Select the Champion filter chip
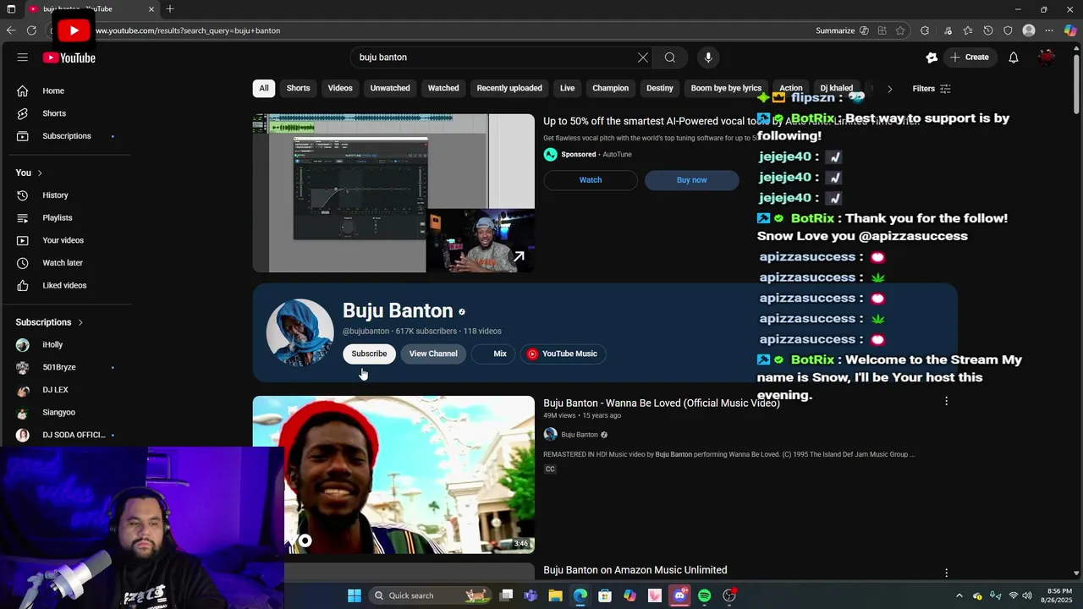The image size is (1083, 609). (611, 88)
